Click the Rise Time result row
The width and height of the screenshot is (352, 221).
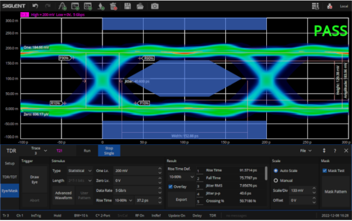(x=230, y=171)
